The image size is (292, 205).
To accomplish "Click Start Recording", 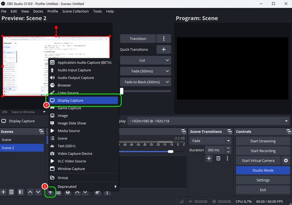I will 263,151.
